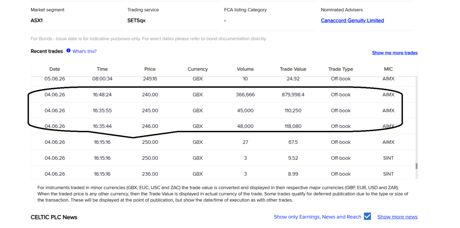Select the trade row timed 16:35:55

(224, 110)
